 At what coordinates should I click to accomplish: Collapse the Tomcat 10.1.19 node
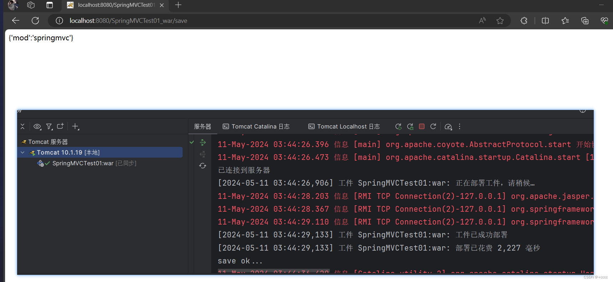(23, 152)
